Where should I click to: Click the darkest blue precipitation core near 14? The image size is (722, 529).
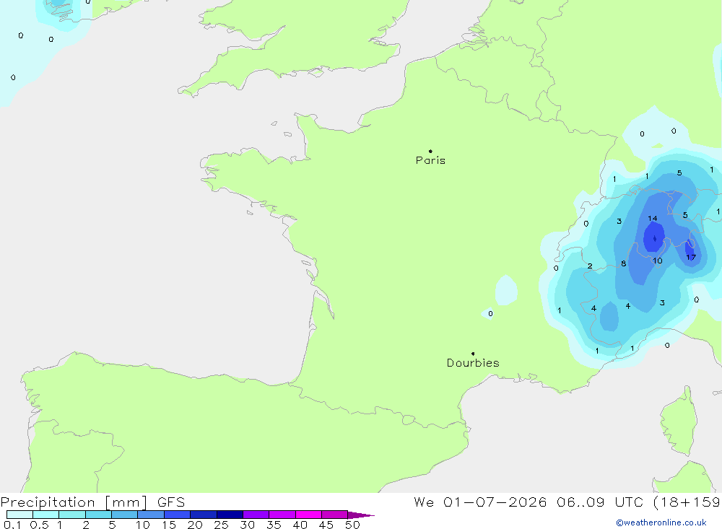(x=654, y=237)
